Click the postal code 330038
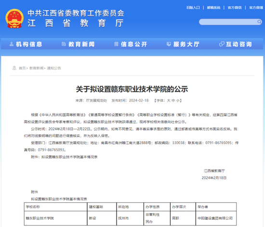This screenshot has height=227, width=265. (x=178, y=143)
